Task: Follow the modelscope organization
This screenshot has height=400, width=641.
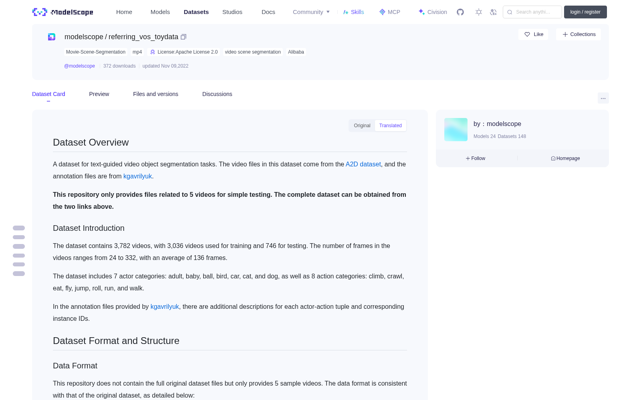Action: tap(476, 158)
